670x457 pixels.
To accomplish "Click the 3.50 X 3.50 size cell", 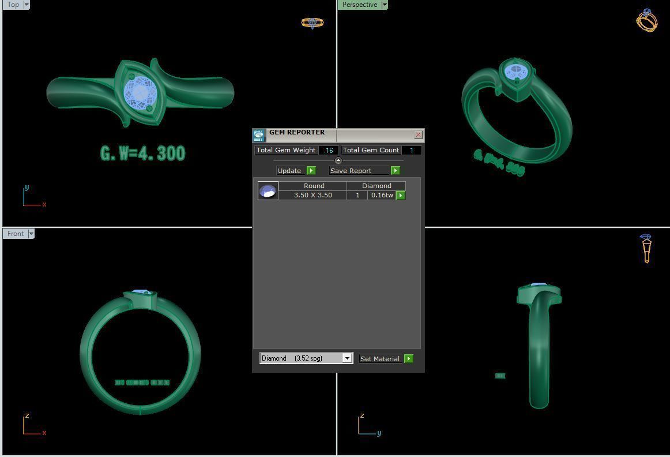I will tap(313, 196).
